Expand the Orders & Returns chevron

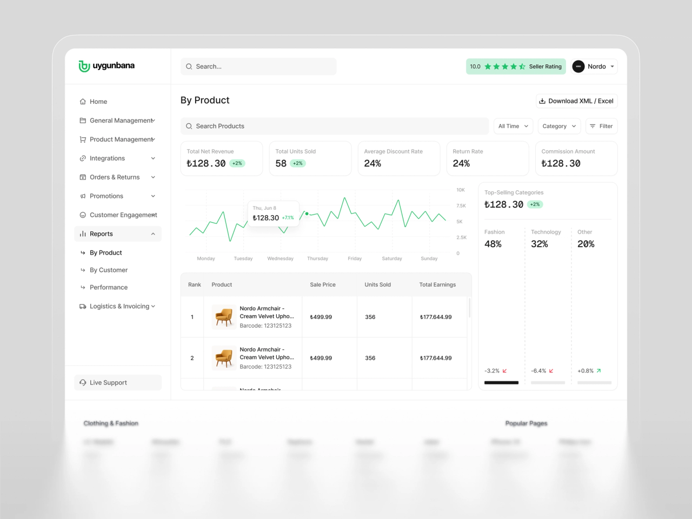pyautogui.click(x=153, y=177)
